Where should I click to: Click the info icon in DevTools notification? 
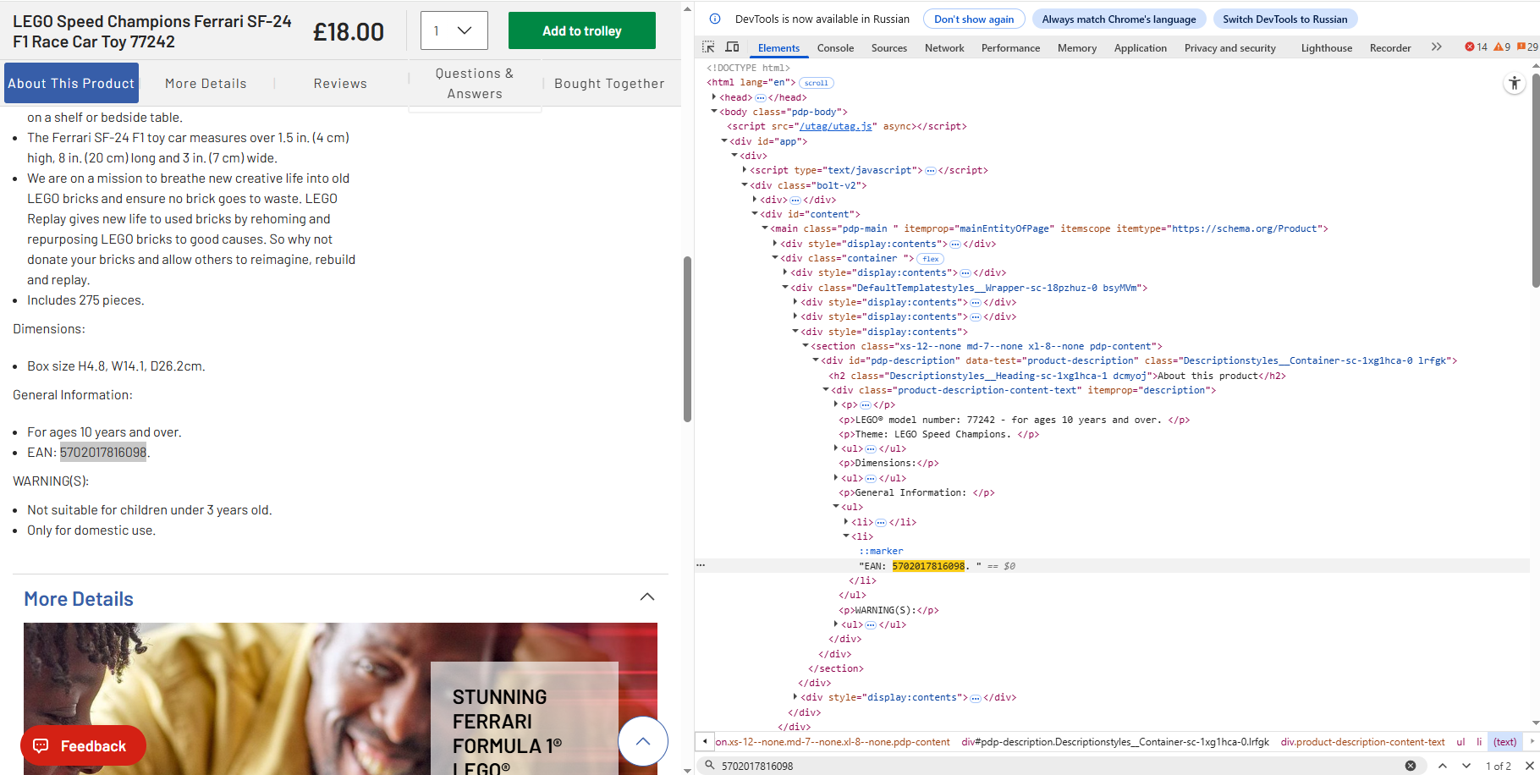coord(715,19)
